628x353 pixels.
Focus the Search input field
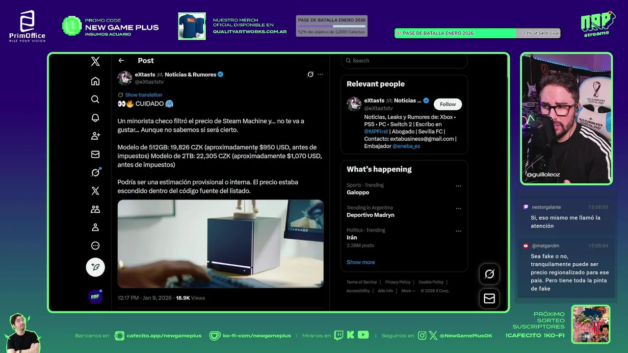404,61
